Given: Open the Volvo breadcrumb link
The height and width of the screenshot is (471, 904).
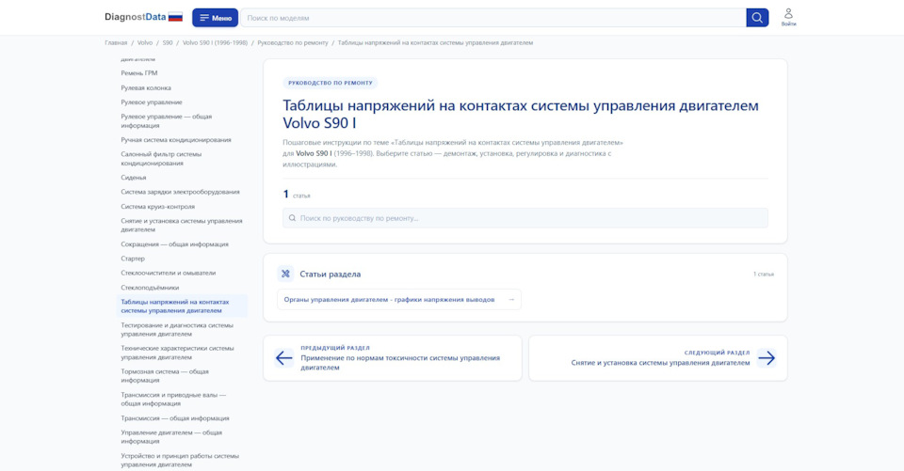Looking at the screenshot, I should (x=145, y=42).
